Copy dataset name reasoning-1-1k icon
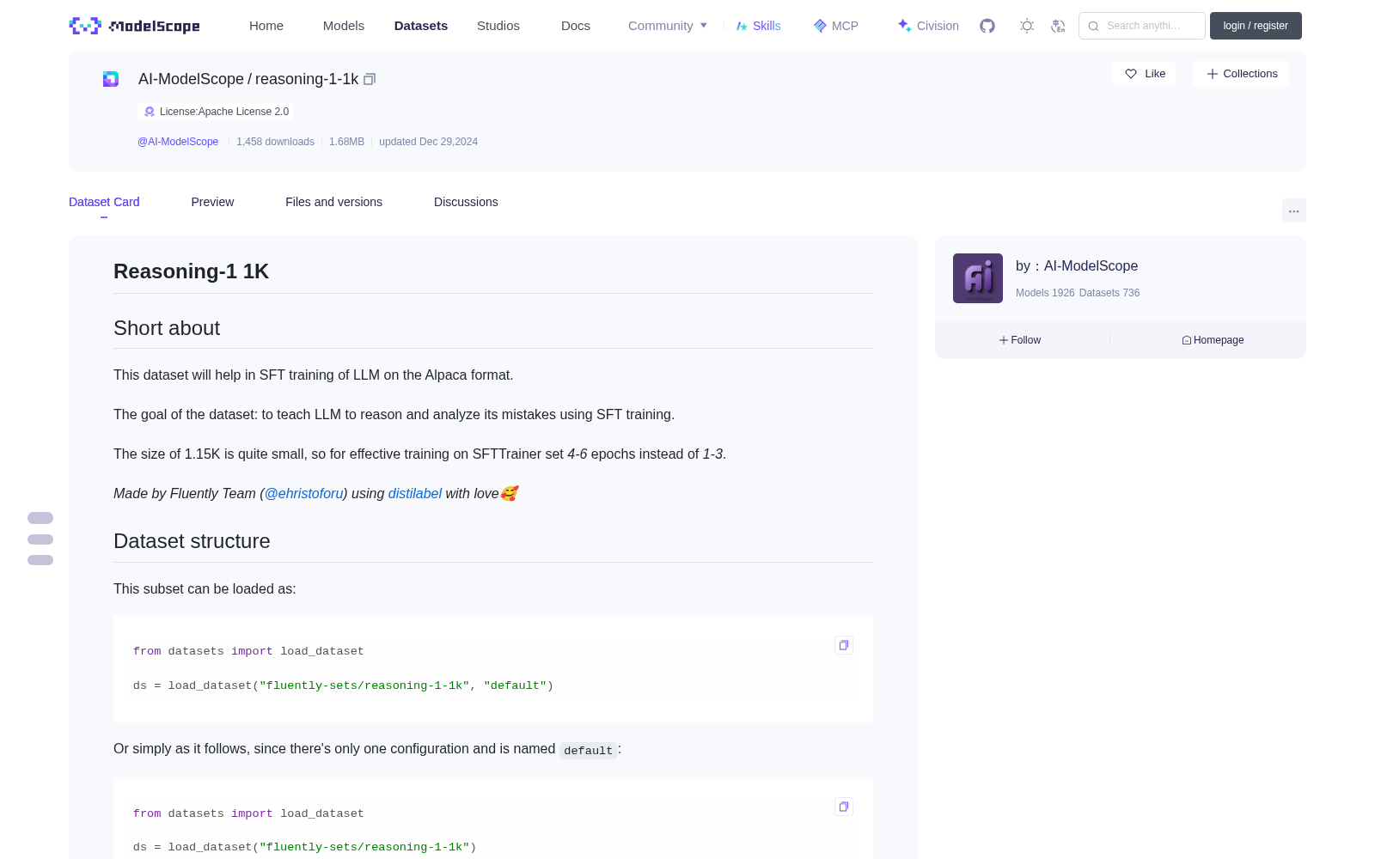1375x859 pixels. click(x=370, y=79)
